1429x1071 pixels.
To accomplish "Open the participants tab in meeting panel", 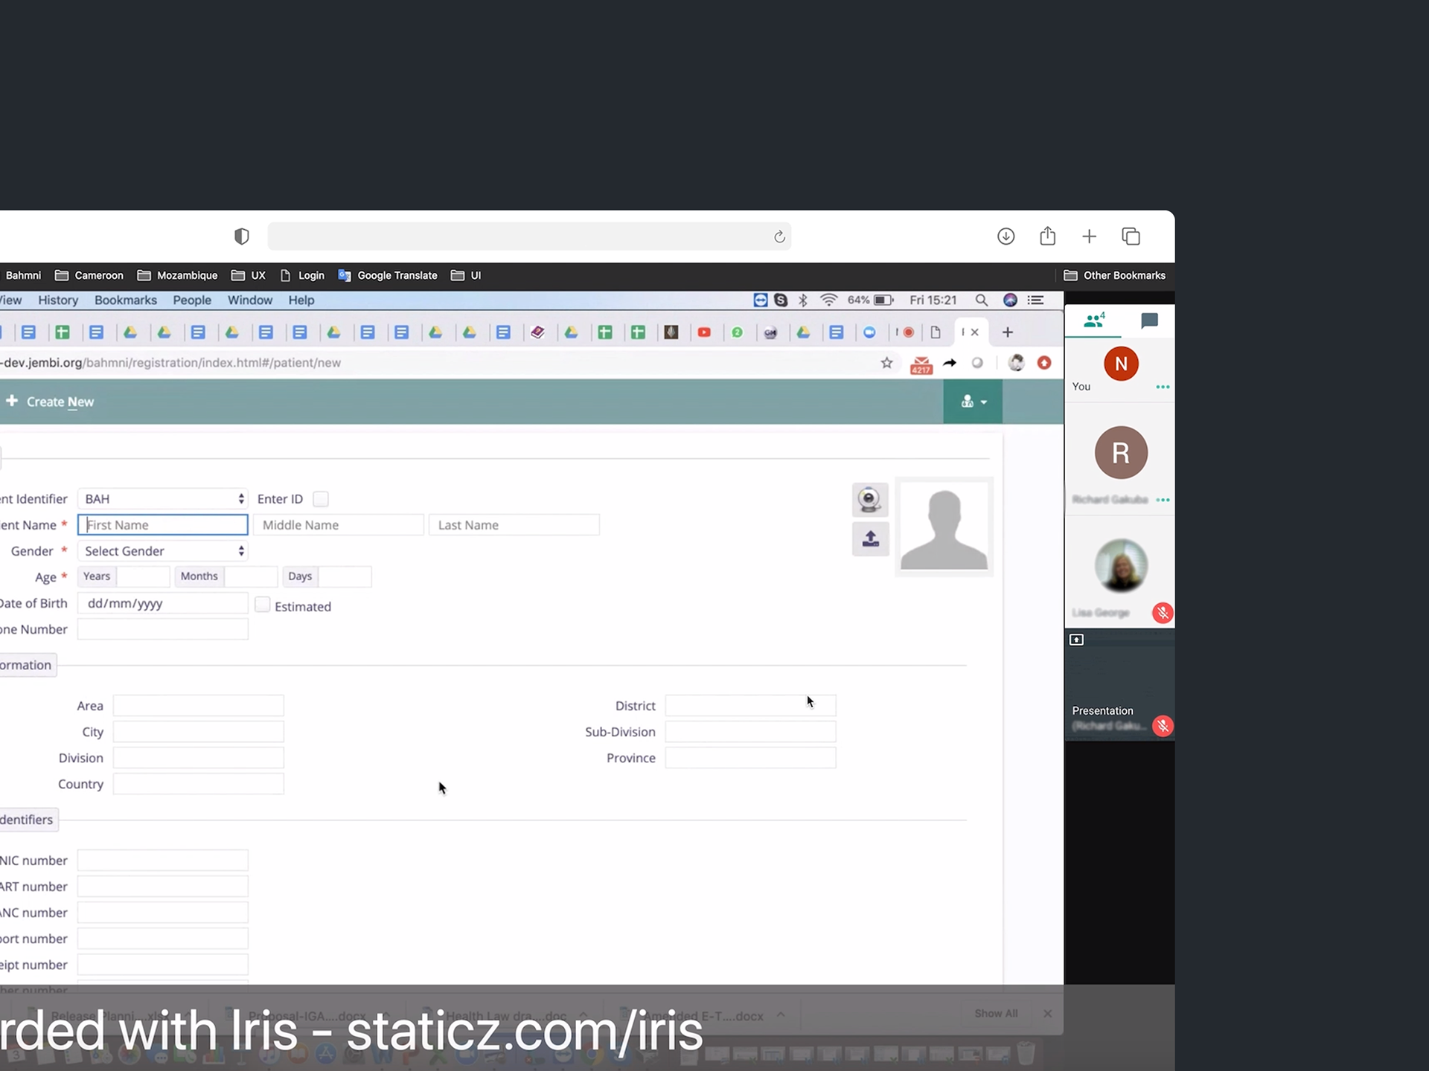I will 1094,321.
